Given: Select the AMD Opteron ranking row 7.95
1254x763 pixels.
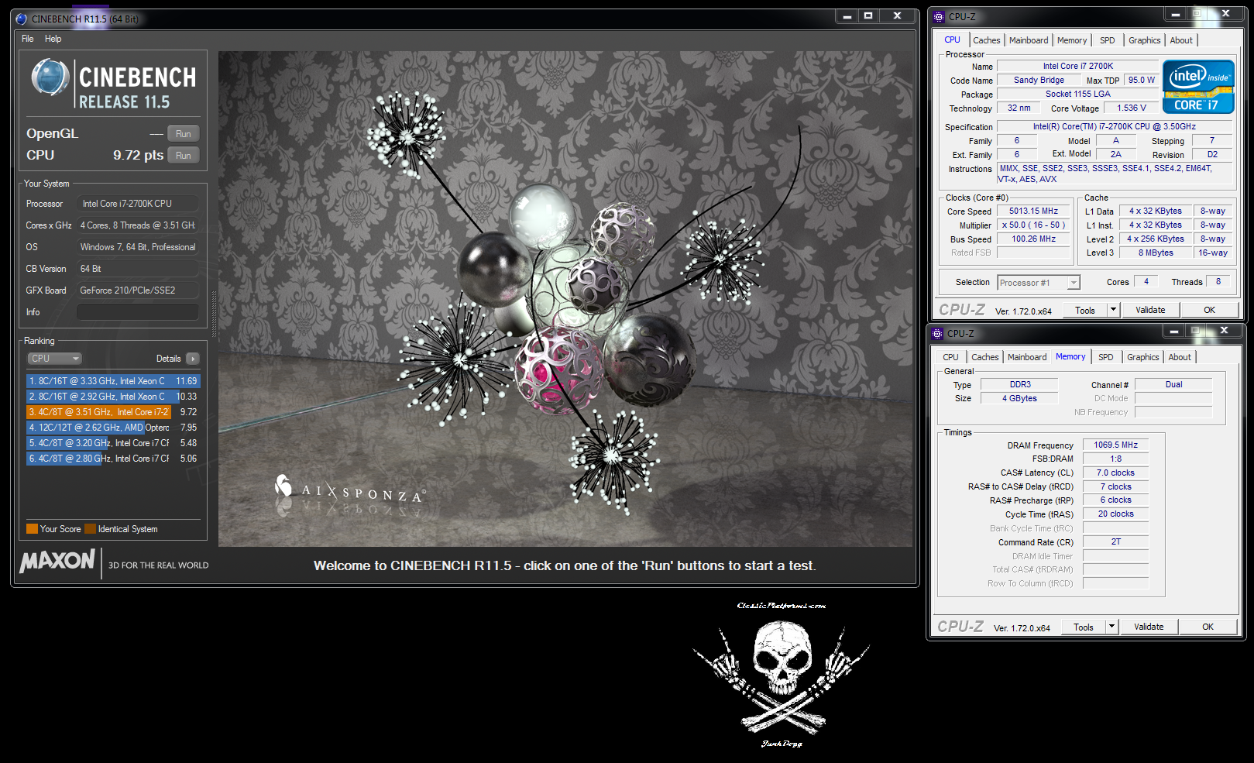Looking at the screenshot, I should tap(113, 428).
